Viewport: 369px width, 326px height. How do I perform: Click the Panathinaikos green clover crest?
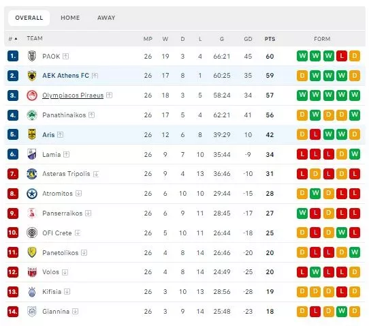[x=32, y=115]
